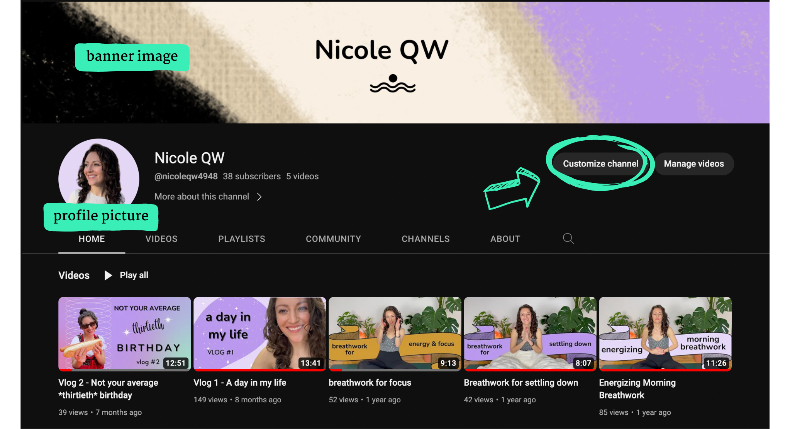Play the breathwork for energy & focus thumbnail
Image resolution: width=790 pixels, height=429 pixels.
click(395, 334)
